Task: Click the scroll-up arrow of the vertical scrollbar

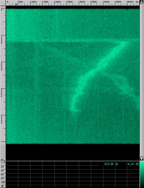Action: 142,2
